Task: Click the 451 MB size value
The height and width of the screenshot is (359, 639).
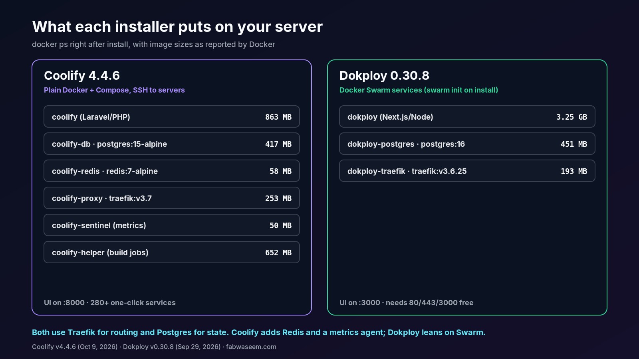Action: (574, 144)
